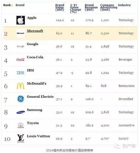Open the General Electric brand name link

[x=40, y=97]
